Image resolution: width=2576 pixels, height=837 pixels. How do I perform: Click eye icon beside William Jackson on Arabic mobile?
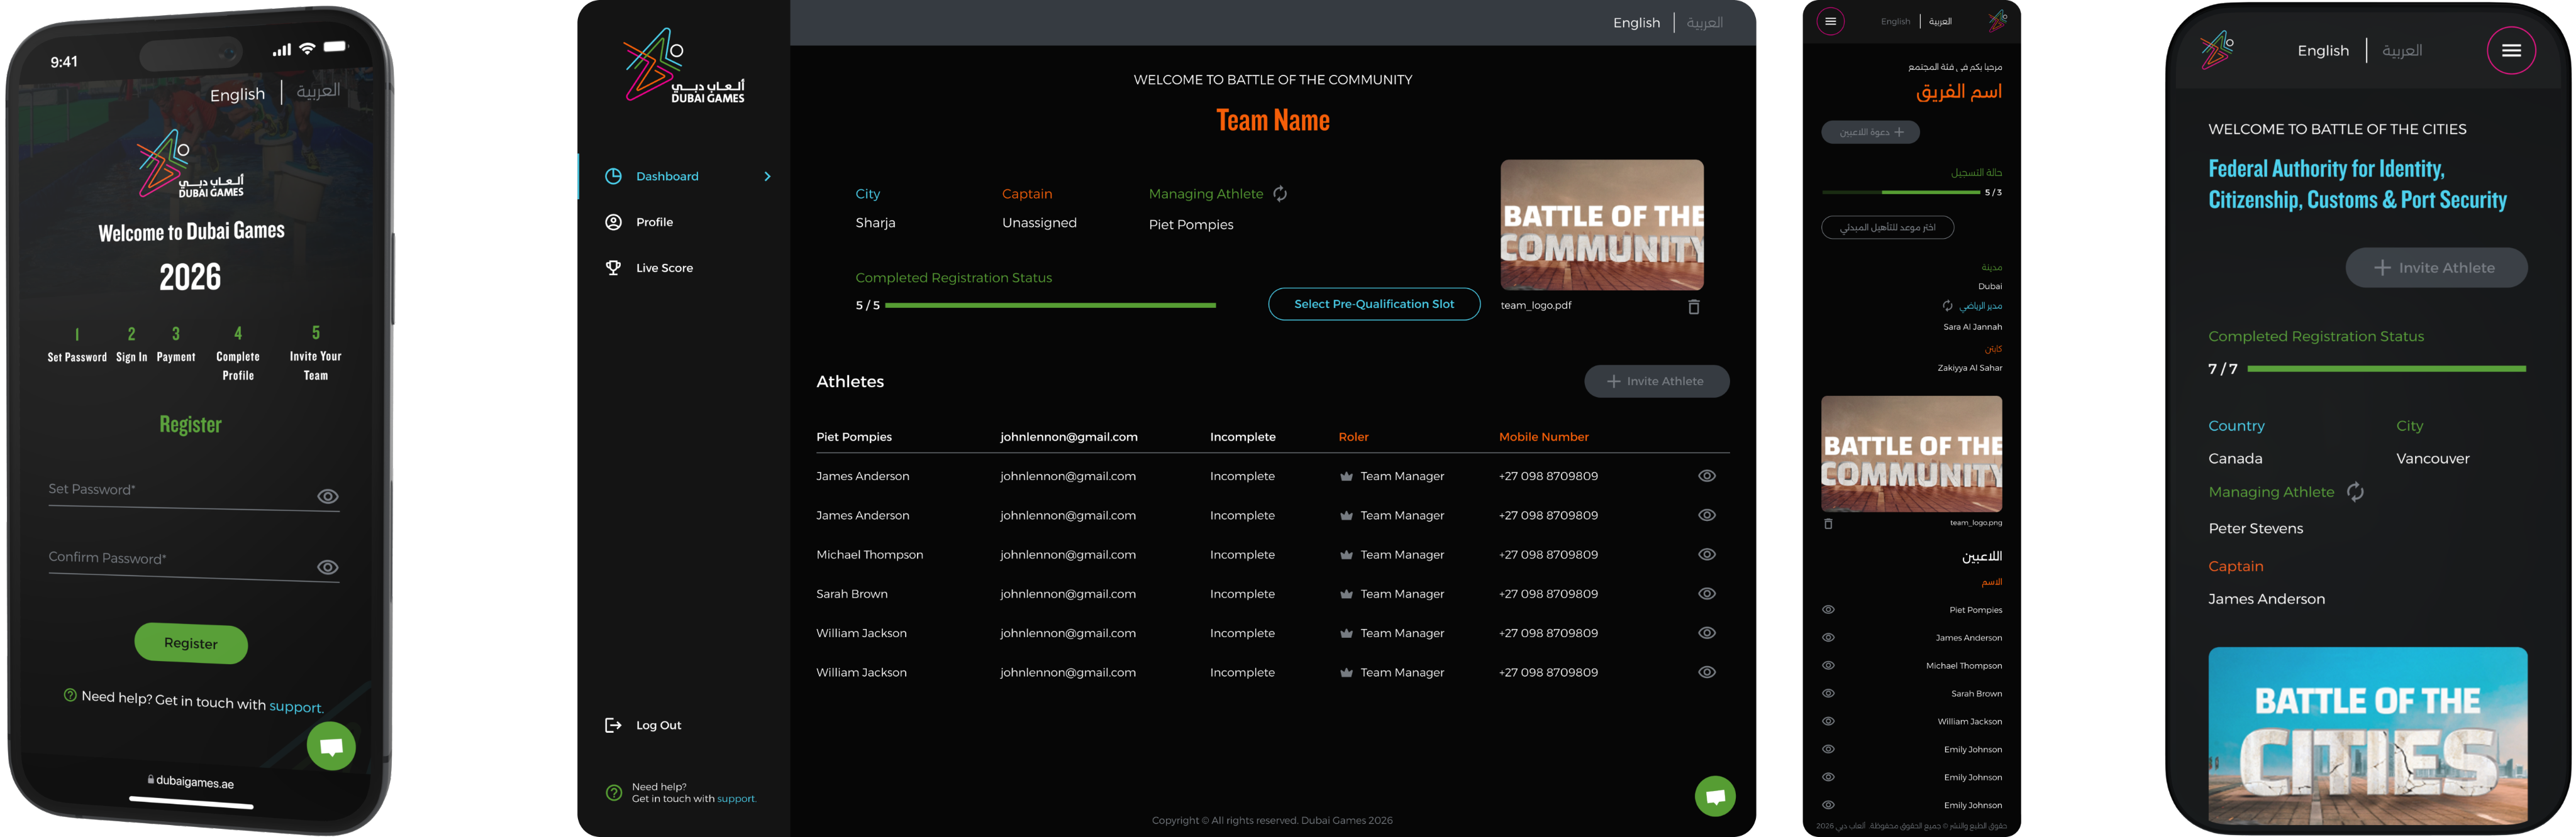click(x=1828, y=721)
